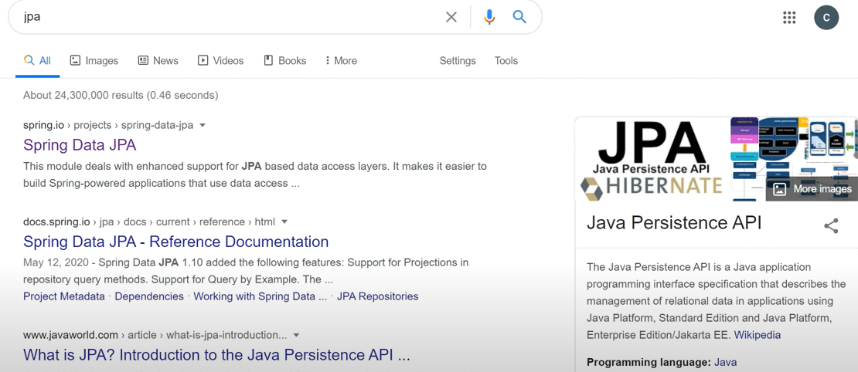Expand dropdown arrow beside docs.spring.io result URL
Image resolution: width=858 pixels, height=372 pixels.
(284, 222)
